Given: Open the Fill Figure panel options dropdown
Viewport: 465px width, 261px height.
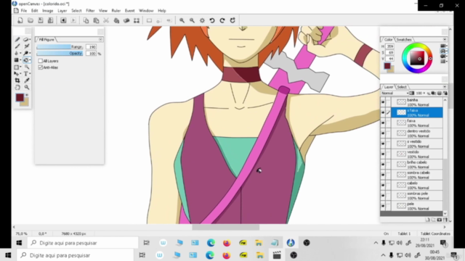Looking at the screenshot, I should point(100,39).
